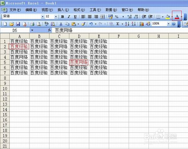Create a new blank workbook
Screen dimensions: 188x149
5,24
